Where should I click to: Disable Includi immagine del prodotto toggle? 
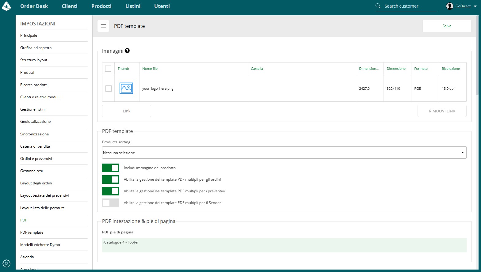[x=111, y=168]
